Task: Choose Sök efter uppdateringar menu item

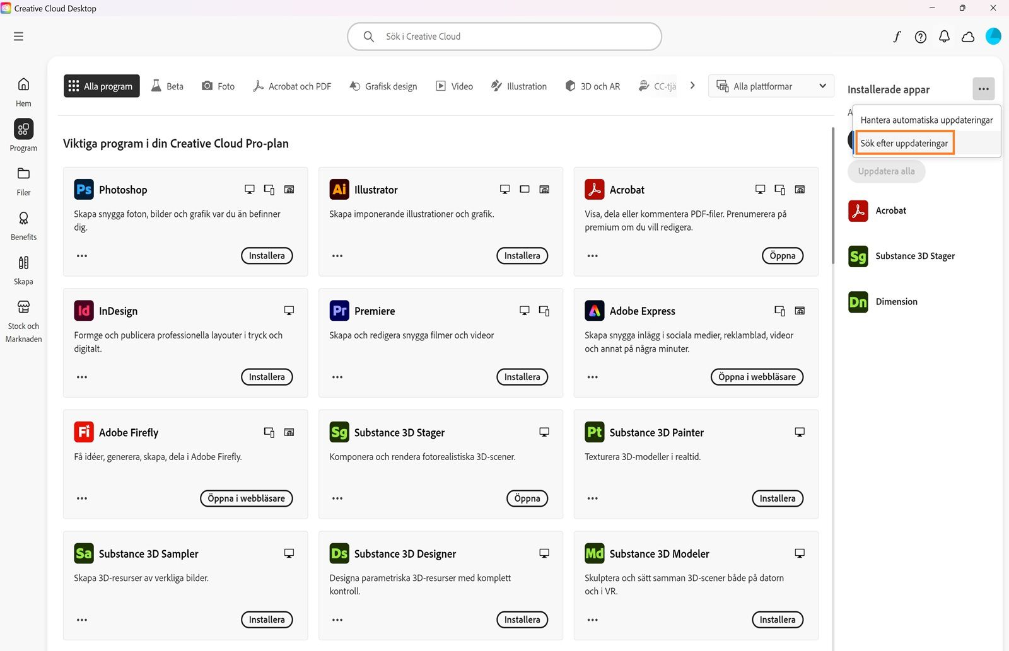Action: click(904, 143)
